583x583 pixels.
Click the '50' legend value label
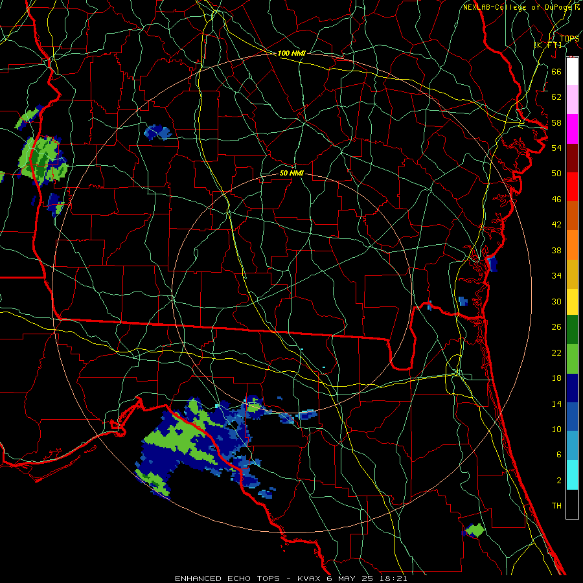click(x=556, y=174)
